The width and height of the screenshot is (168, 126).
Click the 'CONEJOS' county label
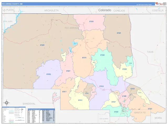coord(119,11)
